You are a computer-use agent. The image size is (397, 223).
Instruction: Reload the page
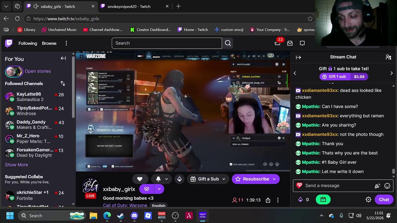tap(17, 19)
